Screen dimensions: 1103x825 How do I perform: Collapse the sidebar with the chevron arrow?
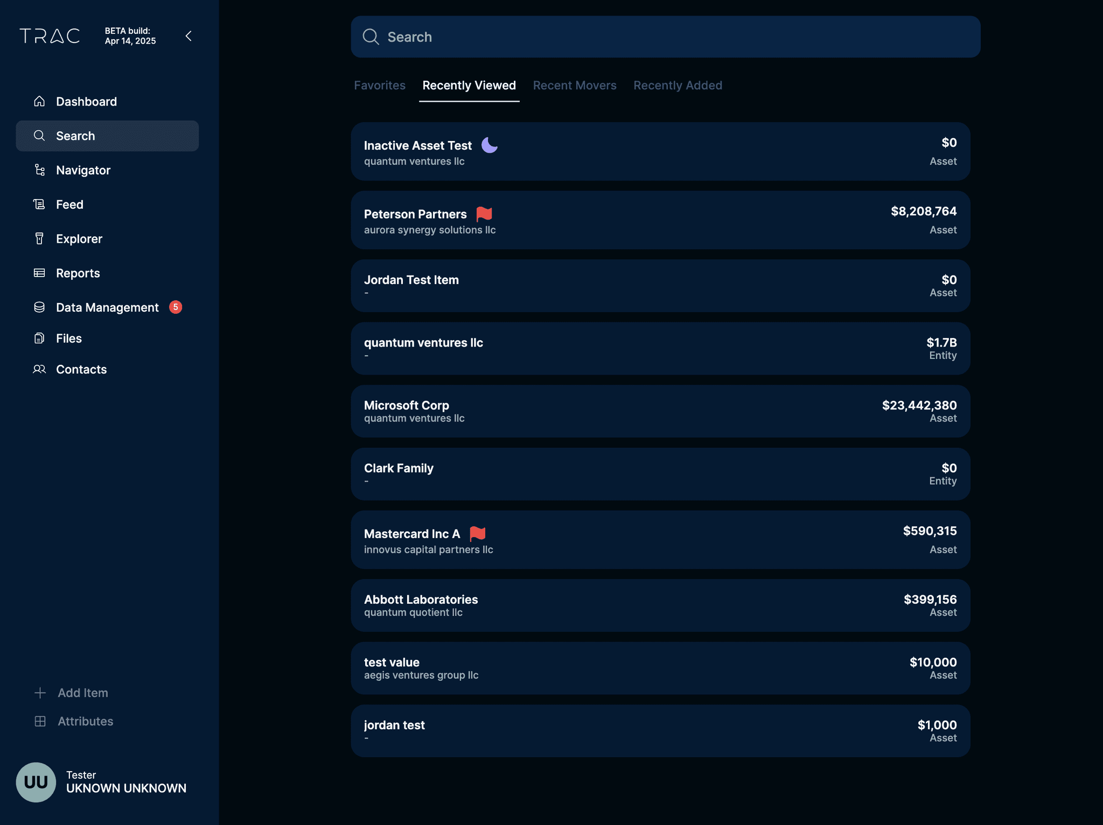tap(189, 36)
